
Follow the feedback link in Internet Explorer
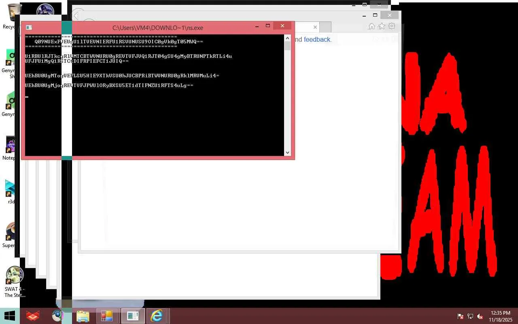317,39
